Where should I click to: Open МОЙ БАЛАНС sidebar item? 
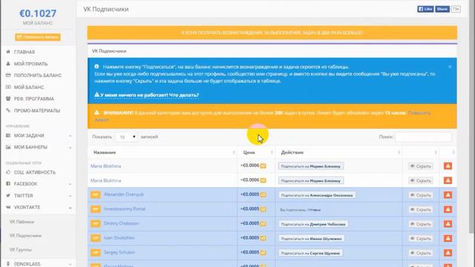coord(29,88)
